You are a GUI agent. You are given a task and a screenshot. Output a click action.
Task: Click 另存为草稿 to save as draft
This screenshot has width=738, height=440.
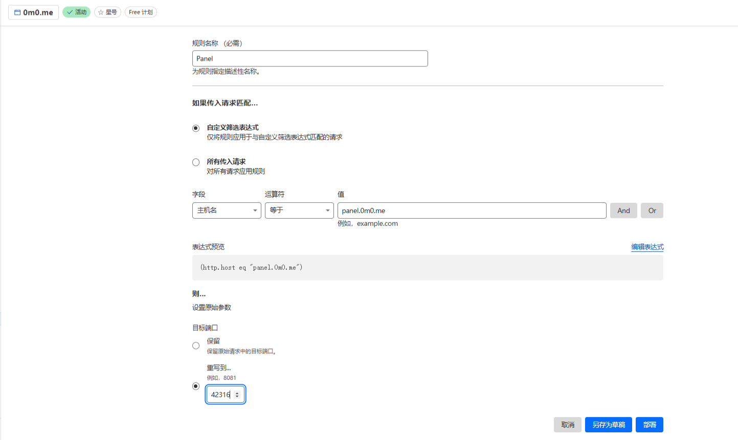tap(608, 425)
